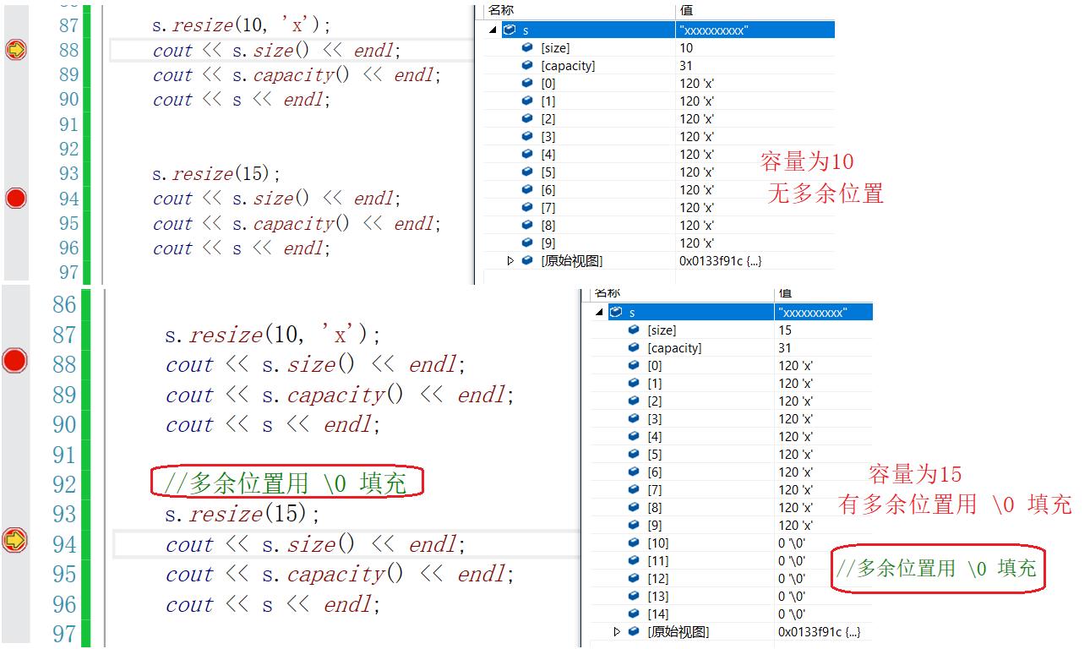
Task: Toggle the red breakpoint at line 88 in lower editor
Action: click(x=14, y=361)
